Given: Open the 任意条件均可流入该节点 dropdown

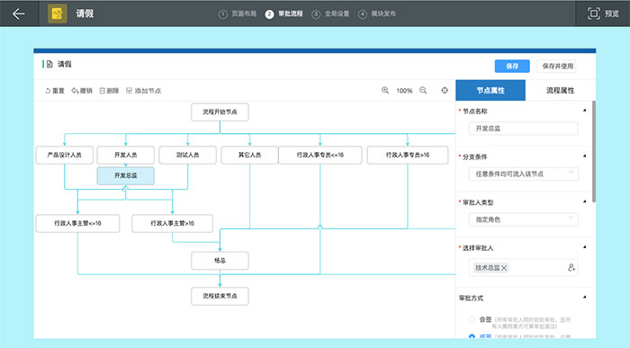Looking at the screenshot, I should pyautogui.click(x=523, y=174).
